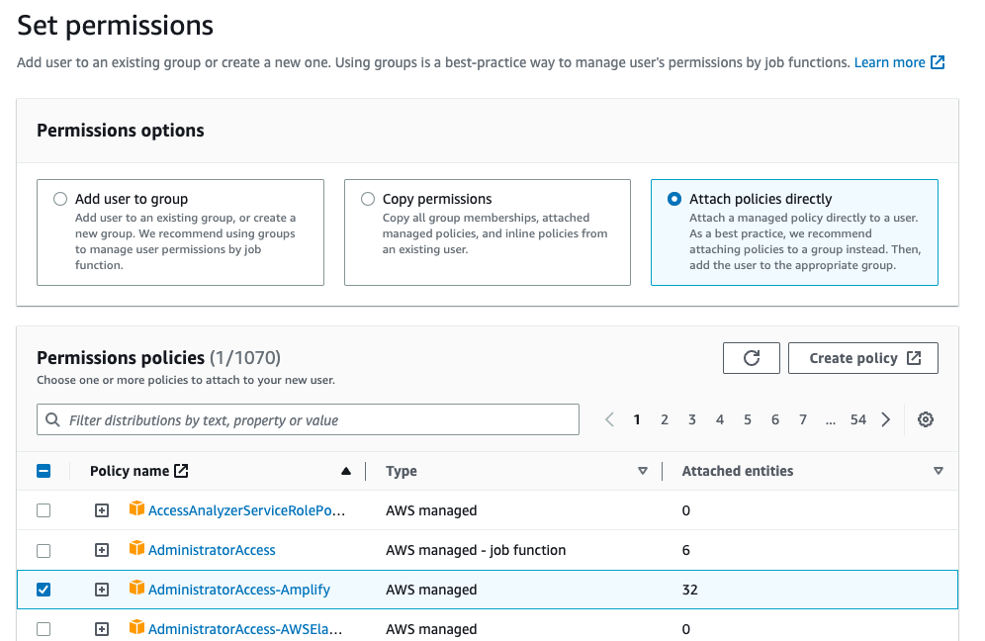Open the Type column filter dropdown
Viewport: 985px width, 641px height.
point(642,471)
